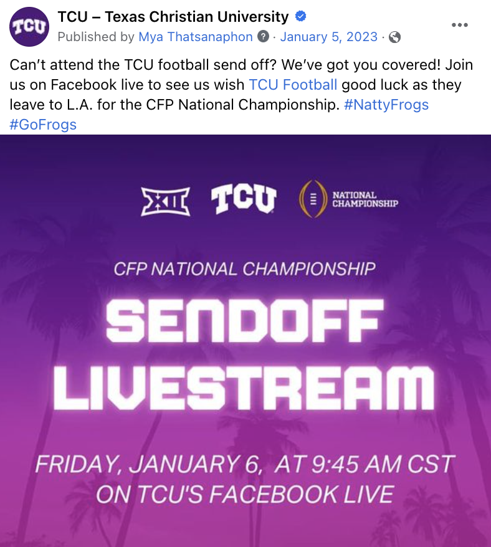Click the Big 12 logo in image
The height and width of the screenshot is (547, 491).
click(x=165, y=199)
